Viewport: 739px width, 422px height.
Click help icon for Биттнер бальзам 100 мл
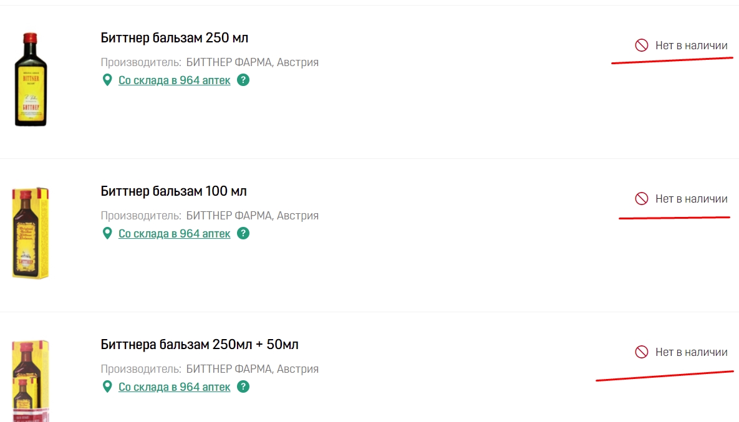click(x=243, y=233)
